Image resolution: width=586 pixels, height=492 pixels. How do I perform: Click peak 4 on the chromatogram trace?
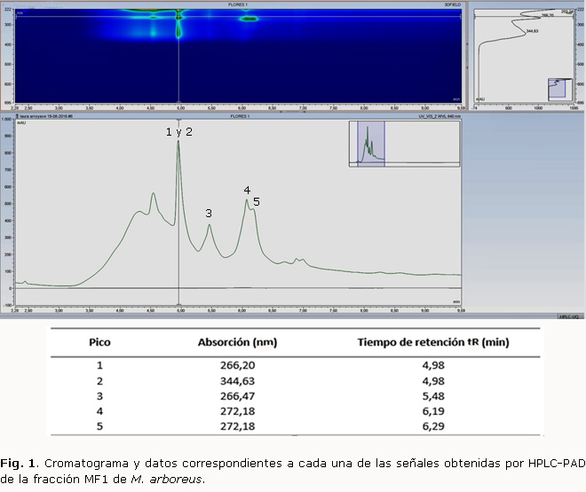246,201
